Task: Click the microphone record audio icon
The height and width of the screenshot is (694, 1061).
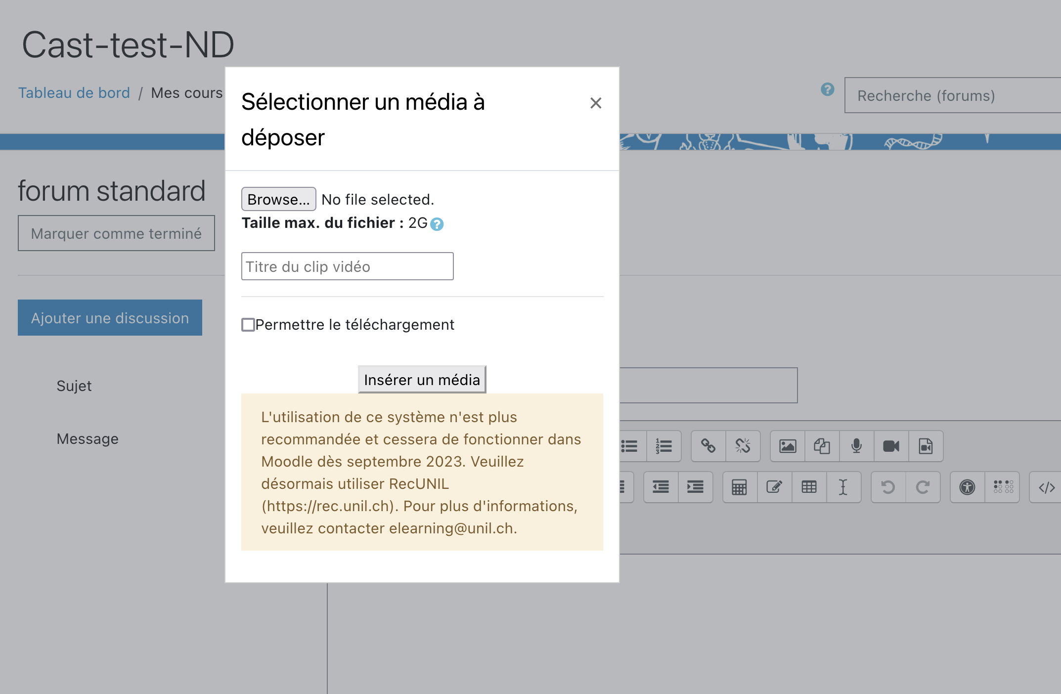Action: (x=856, y=446)
